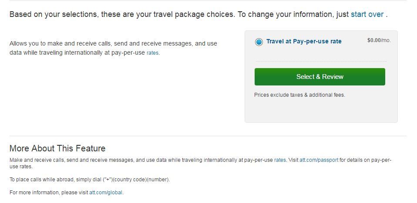Open 'rates' link under More About This Feature
Viewport: 417px width, 203px height.
click(x=280, y=160)
